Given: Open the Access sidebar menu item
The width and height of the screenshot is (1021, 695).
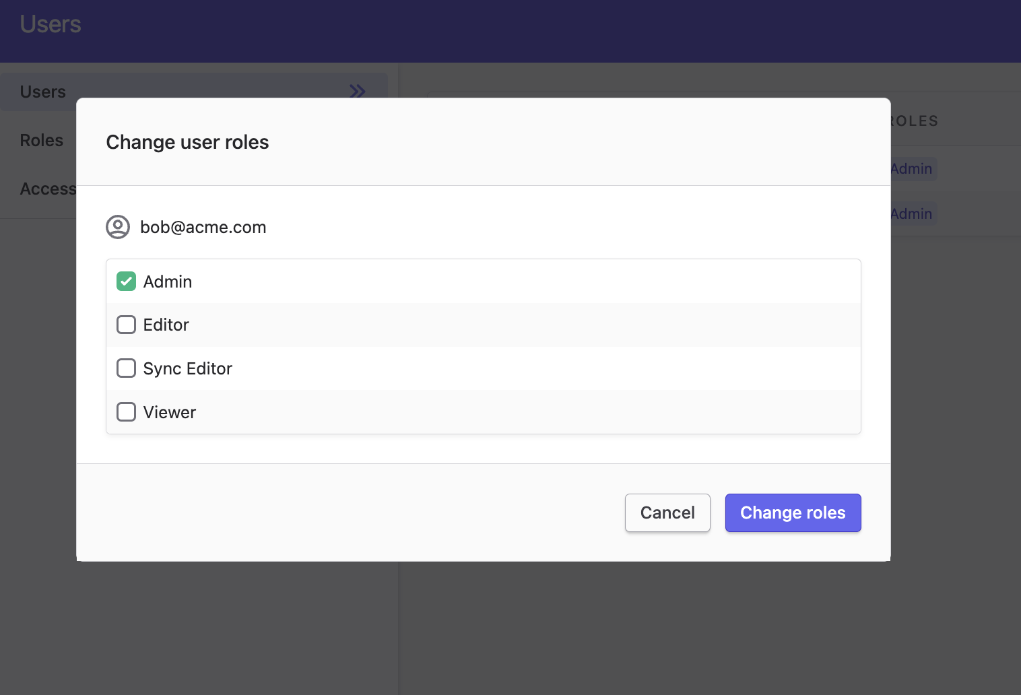Looking at the screenshot, I should tap(48, 189).
